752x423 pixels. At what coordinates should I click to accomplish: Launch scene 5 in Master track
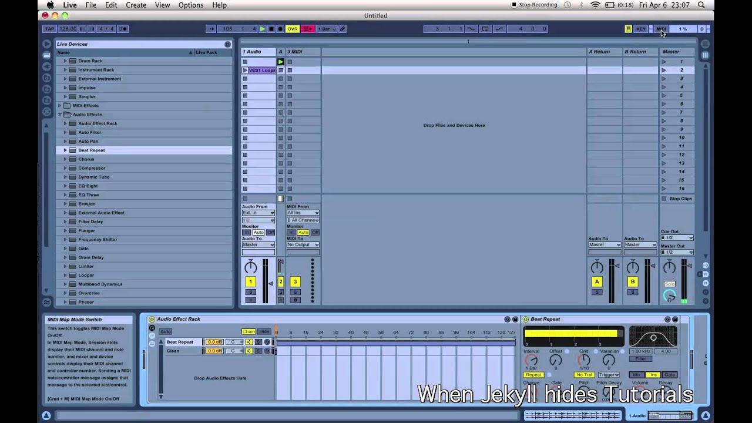click(664, 96)
